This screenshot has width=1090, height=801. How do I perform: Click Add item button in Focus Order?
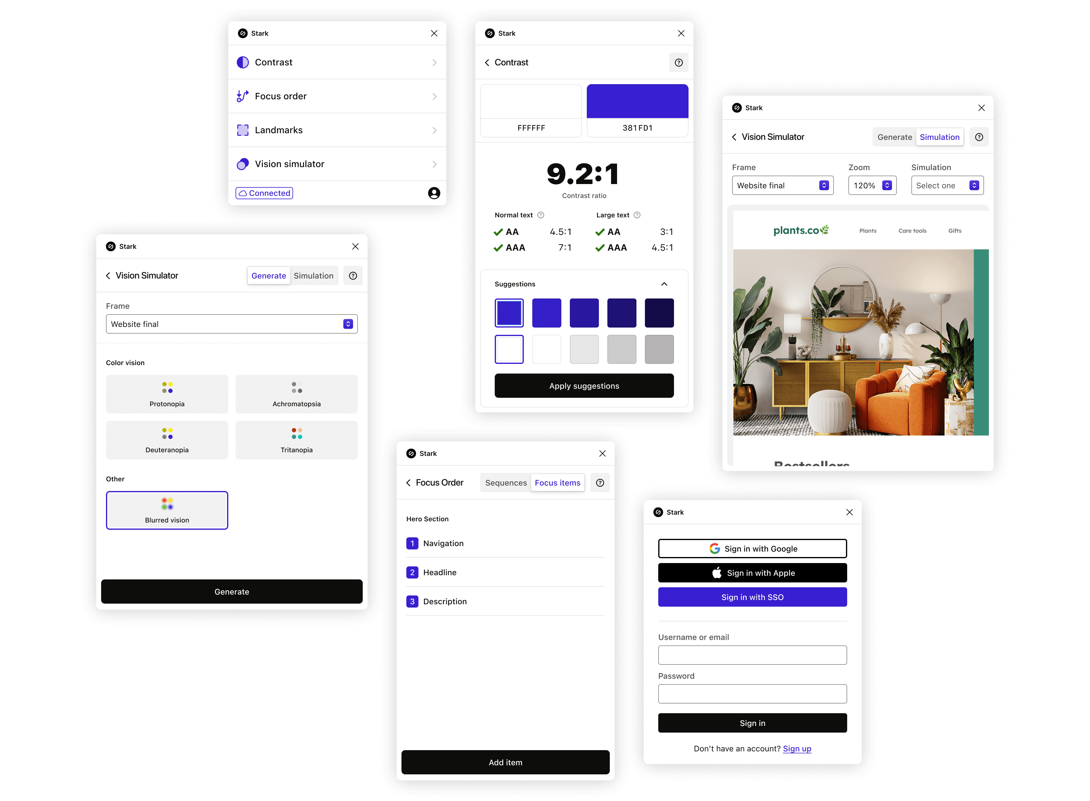pos(505,761)
